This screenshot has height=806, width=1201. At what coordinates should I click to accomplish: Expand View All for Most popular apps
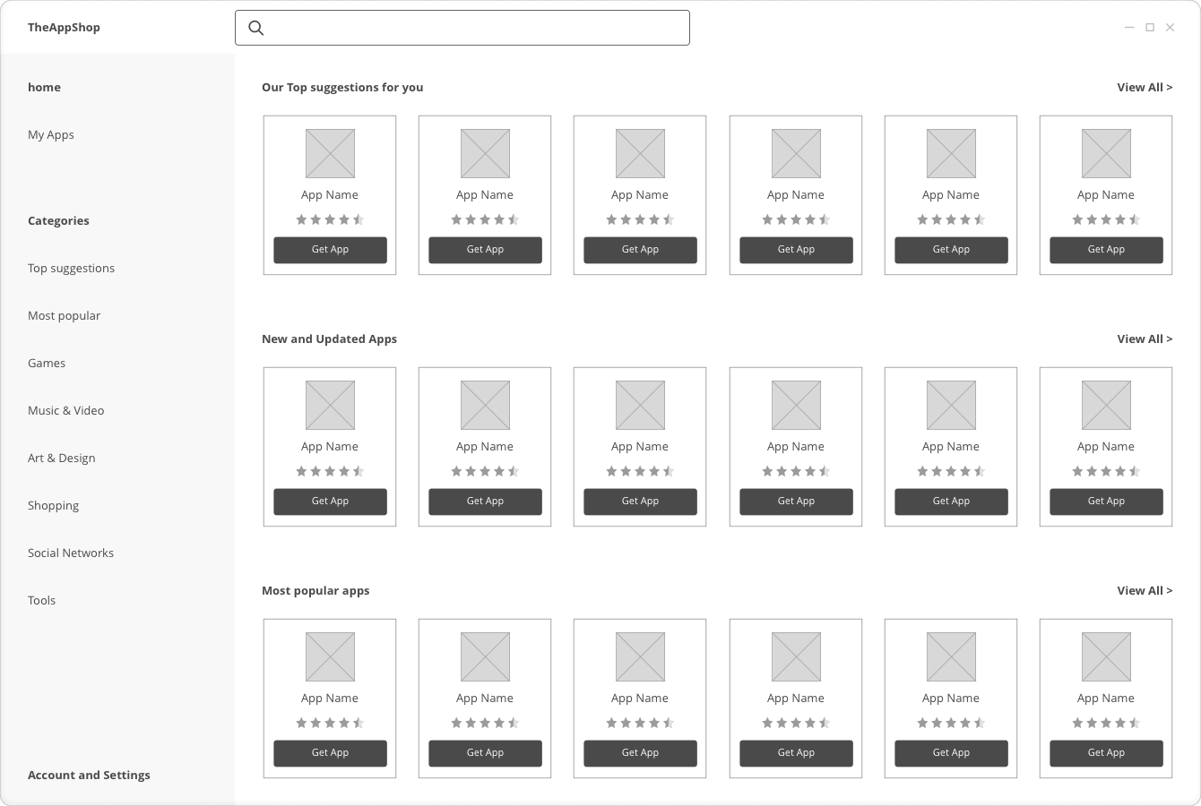(x=1145, y=591)
